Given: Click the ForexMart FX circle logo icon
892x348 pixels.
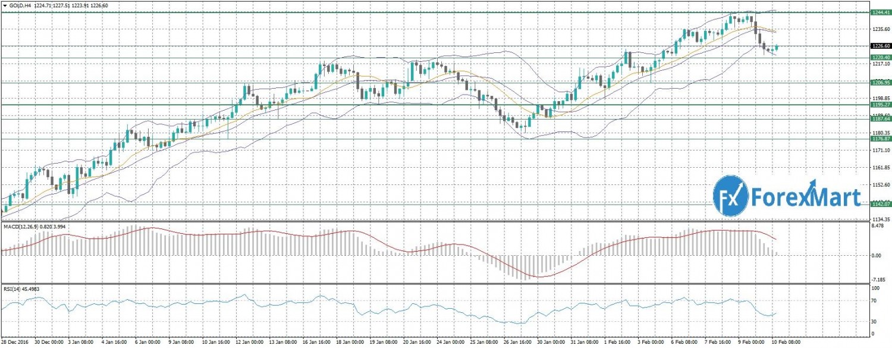Looking at the screenshot, I should coord(730,195).
